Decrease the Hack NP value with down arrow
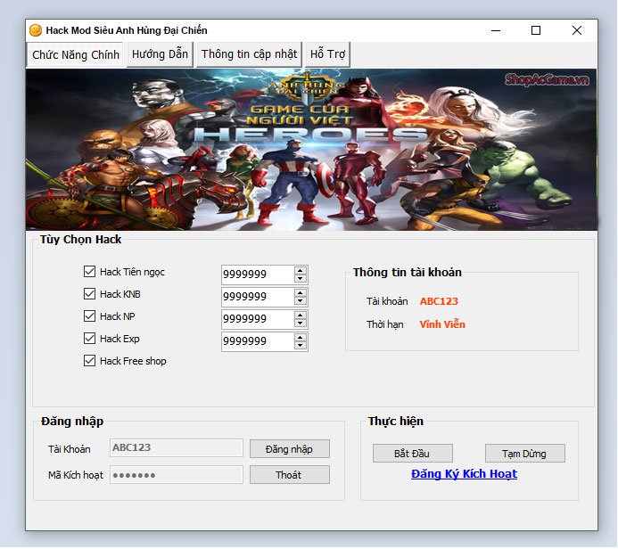Screen dimensions: 618x549 pos(301,324)
